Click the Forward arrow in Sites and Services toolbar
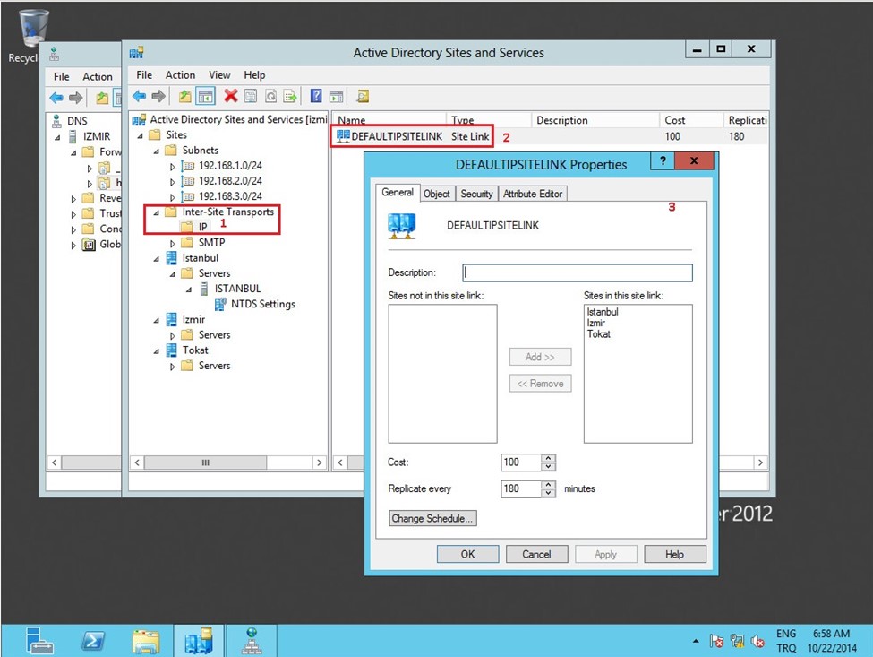Viewport: 873px width, 657px height. 158,97
